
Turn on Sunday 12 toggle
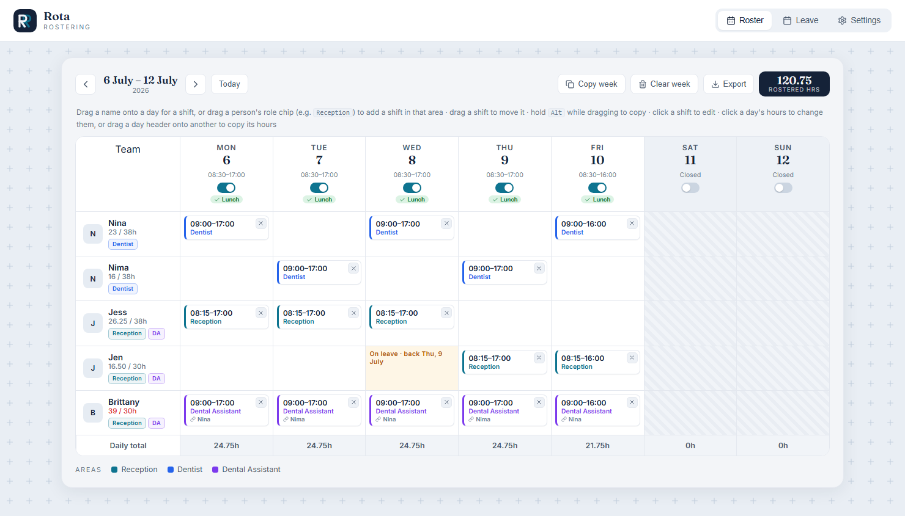[x=783, y=187]
